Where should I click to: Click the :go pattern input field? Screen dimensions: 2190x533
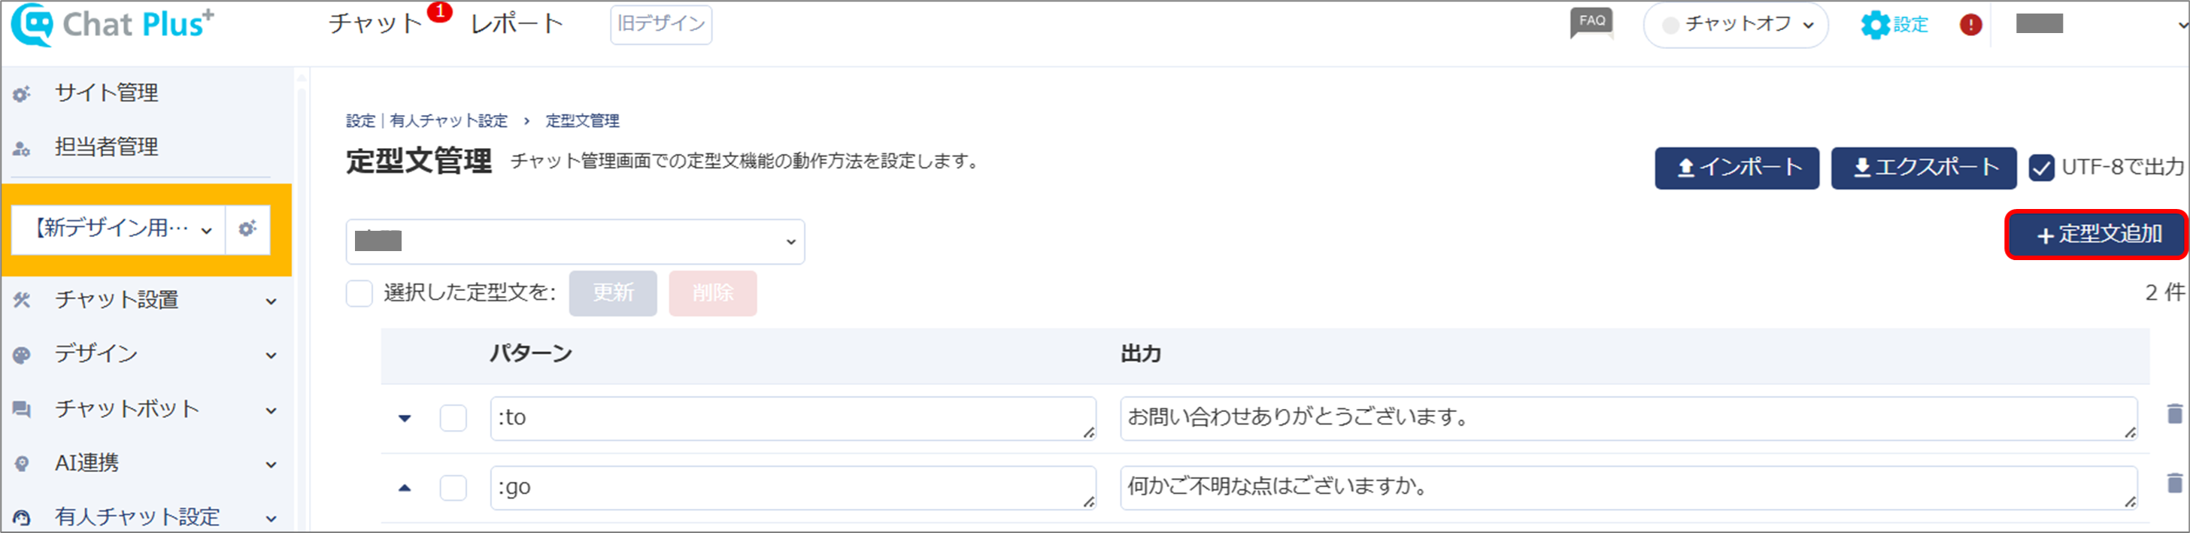(793, 488)
